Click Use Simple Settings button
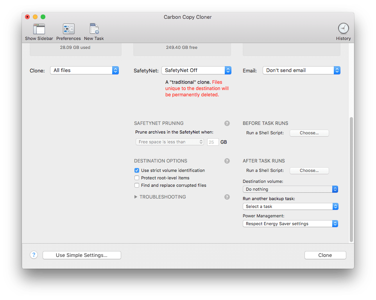 [x=82, y=255]
